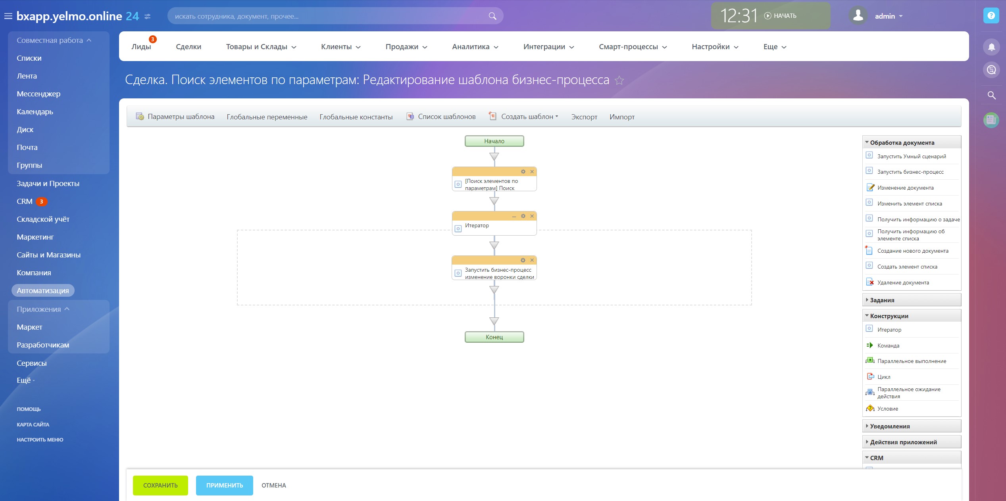This screenshot has height=501, width=1006.
Task: Click the notifications bell icon
Action: [x=991, y=47]
